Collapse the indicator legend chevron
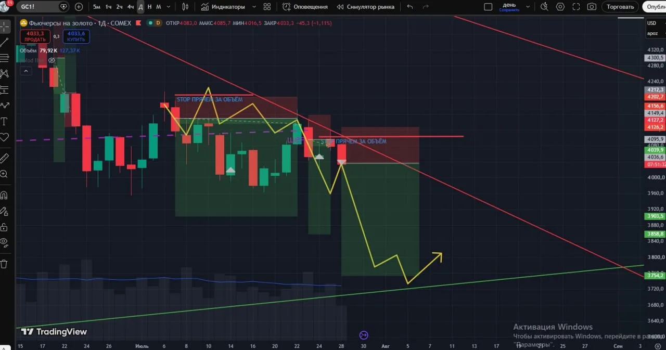This screenshot has height=350, width=666. [x=24, y=71]
